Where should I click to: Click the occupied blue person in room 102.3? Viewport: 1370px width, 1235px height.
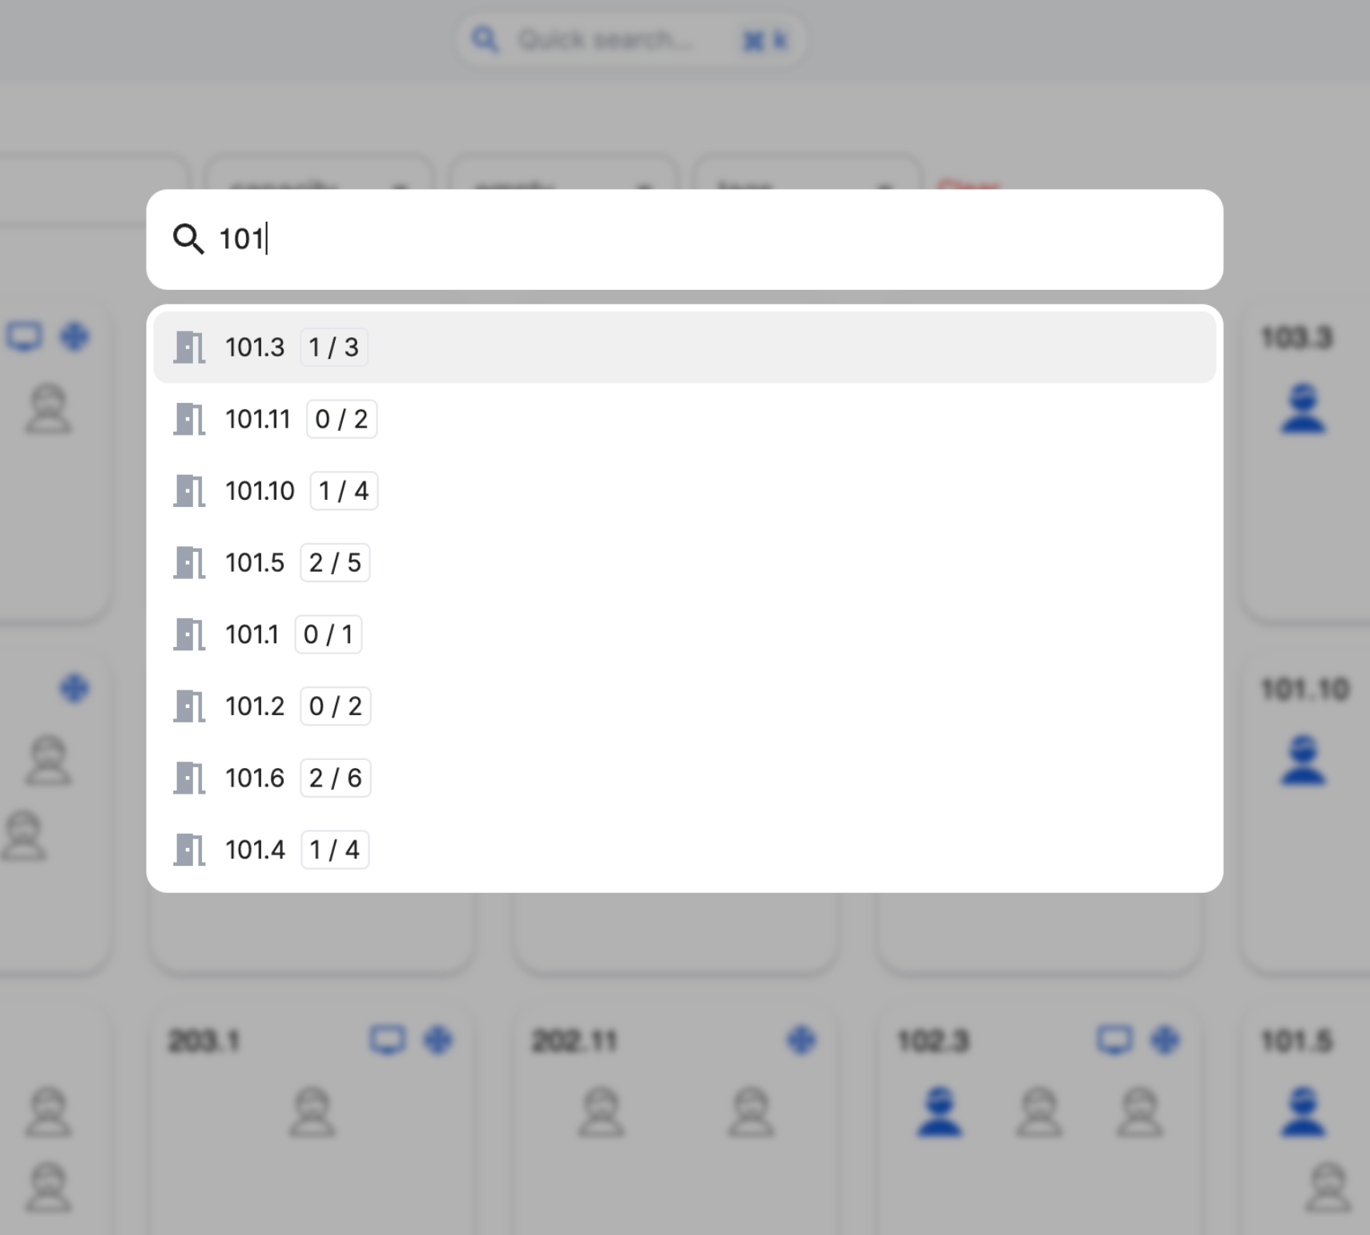pos(939,1112)
